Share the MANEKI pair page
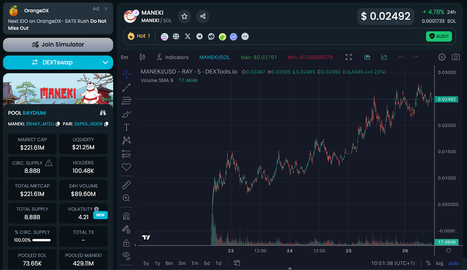The height and width of the screenshot is (270, 467). (203, 16)
